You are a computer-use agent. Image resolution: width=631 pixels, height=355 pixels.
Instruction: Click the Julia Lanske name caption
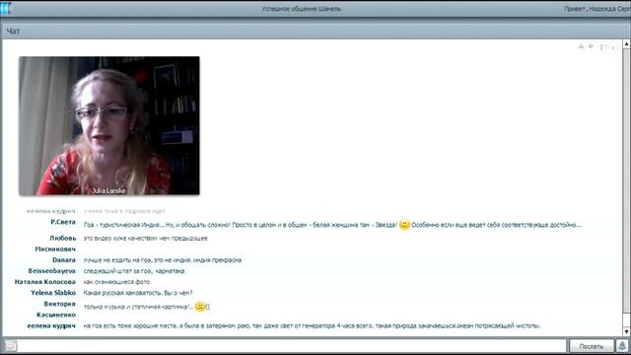[x=109, y=190]
